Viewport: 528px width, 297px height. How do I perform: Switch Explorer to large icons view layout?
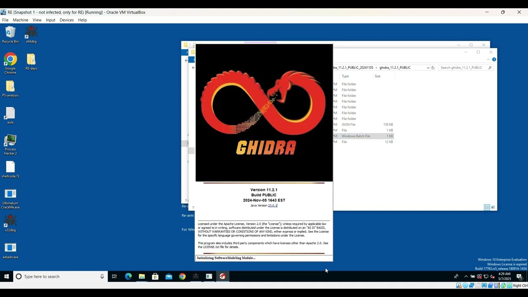click(493, 207)
